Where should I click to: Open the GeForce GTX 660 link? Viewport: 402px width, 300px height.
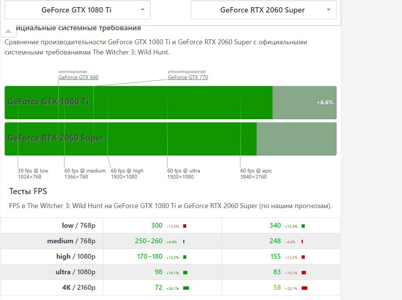[78, 77]
